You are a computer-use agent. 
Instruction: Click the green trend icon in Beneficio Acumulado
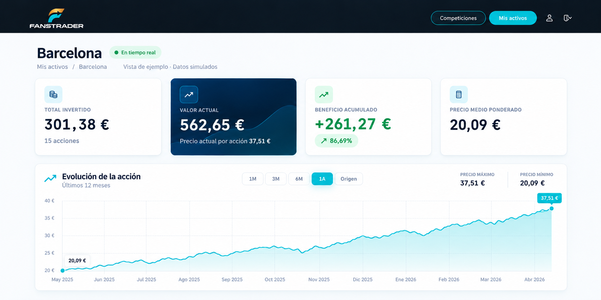[x=324, y=94]
